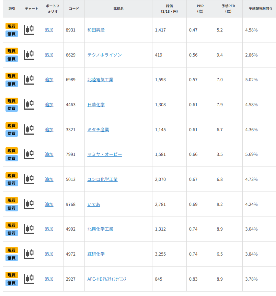Click 追加 link for 北興化学工業

(x=49, y=229)
